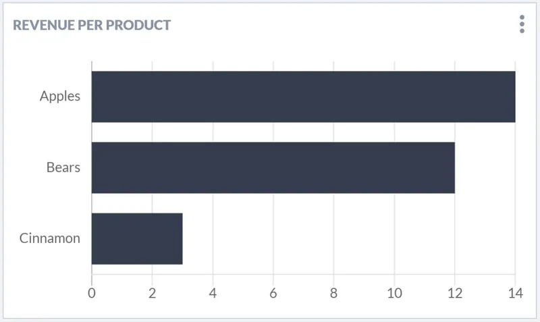Click right end of Bears bar
Image resolution: width=540 pixels, height=322 pixels.
tap(452, 167)
